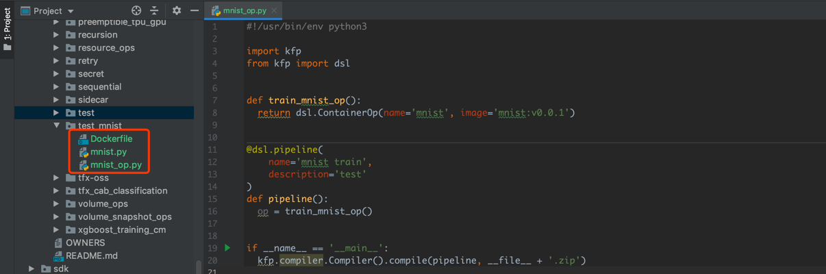Click the run gutter arrow at line 19
This screenshot has height=274, width=826.
228,248
